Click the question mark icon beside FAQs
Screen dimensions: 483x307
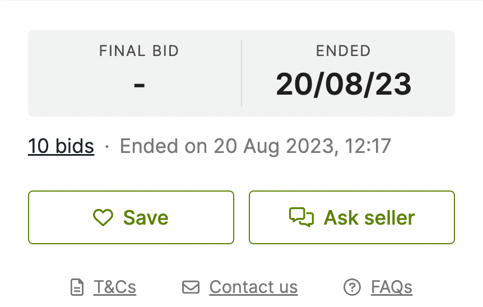(x=351, y=287)
